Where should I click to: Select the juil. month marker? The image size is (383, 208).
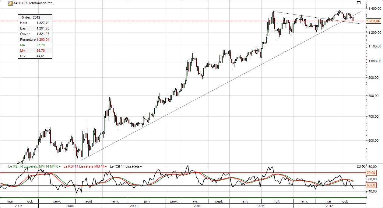[277, 201]
